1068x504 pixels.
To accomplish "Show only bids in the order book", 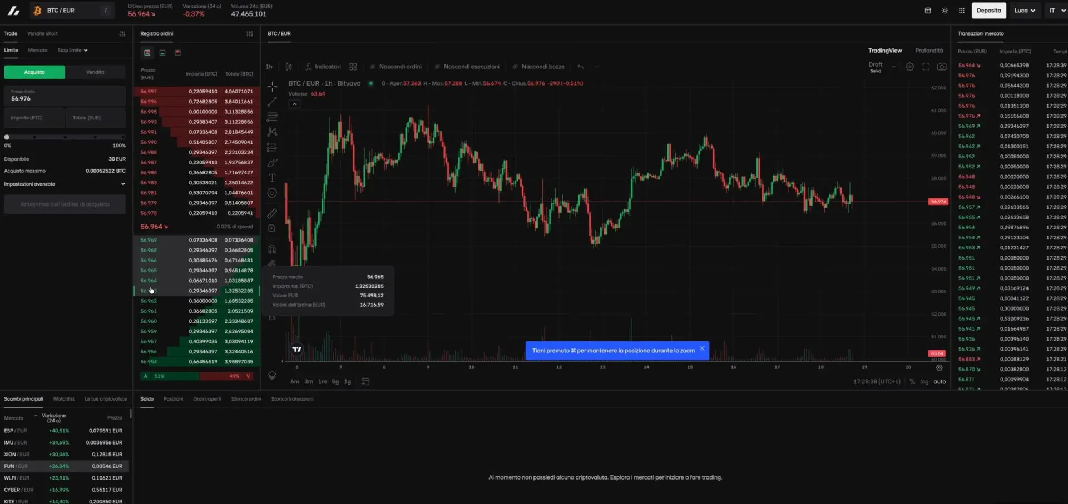I will (x=162, y=53).
